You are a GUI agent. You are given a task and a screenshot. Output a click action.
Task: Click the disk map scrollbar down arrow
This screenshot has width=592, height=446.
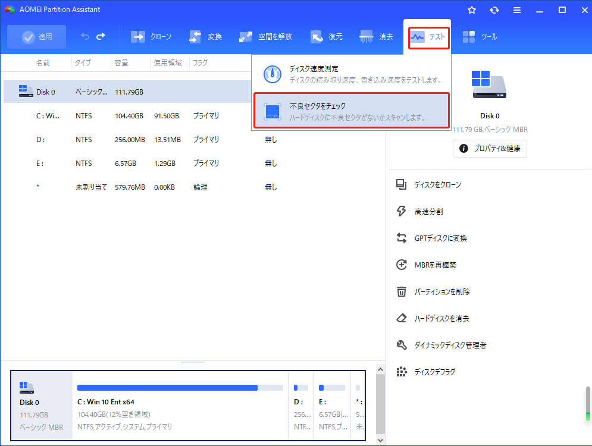(381, 440)
